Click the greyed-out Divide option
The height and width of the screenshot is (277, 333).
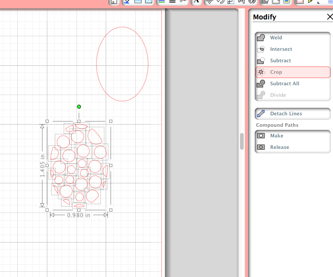pyautogui.click(x=293, y=95)
